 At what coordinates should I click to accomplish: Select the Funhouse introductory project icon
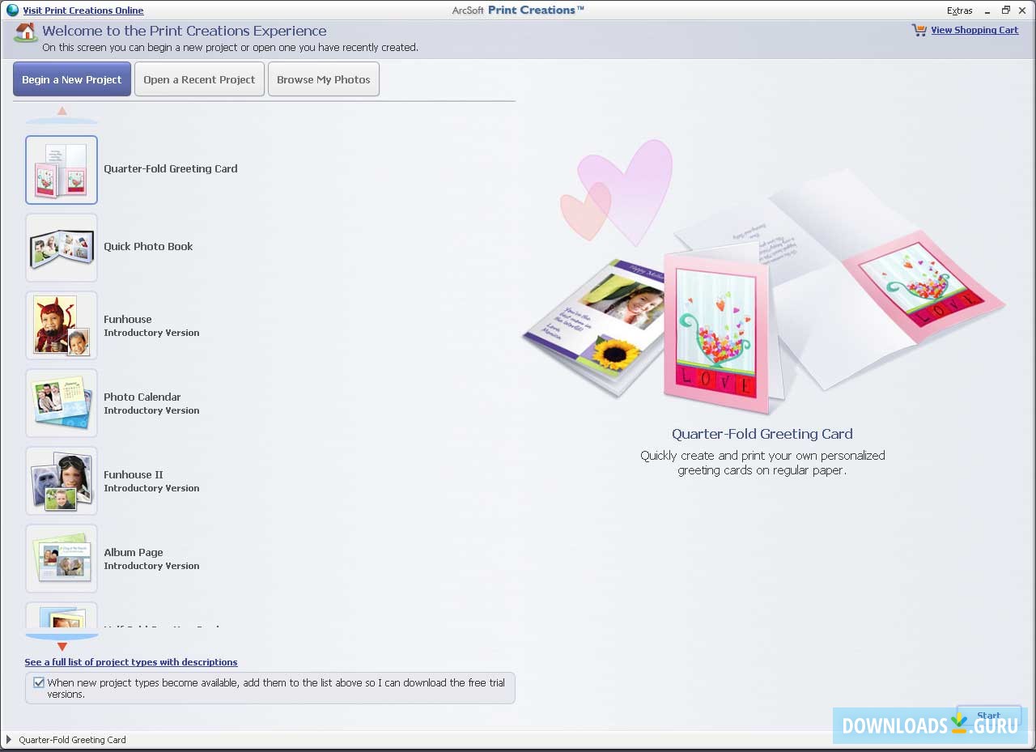[62, 325]
